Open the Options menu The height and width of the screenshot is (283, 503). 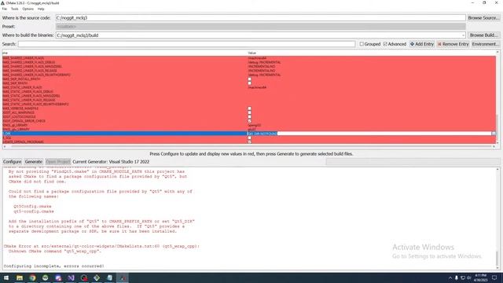click(x=28, y=9)
